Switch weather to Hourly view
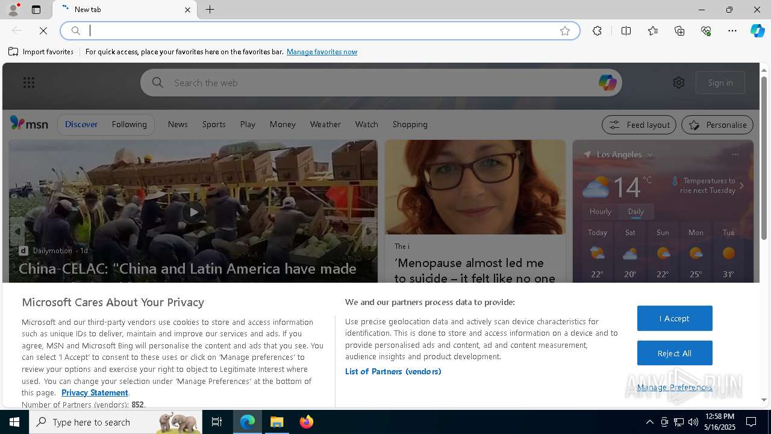The image size is (771, 434). tap(601, 212)
